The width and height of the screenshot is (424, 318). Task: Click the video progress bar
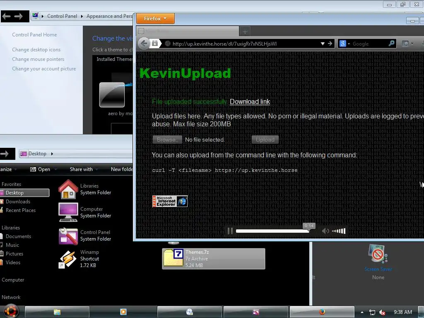click(x=272, y=231)
